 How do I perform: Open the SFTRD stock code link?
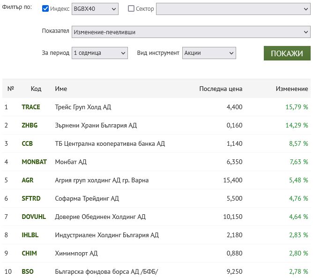click(31, 198)
